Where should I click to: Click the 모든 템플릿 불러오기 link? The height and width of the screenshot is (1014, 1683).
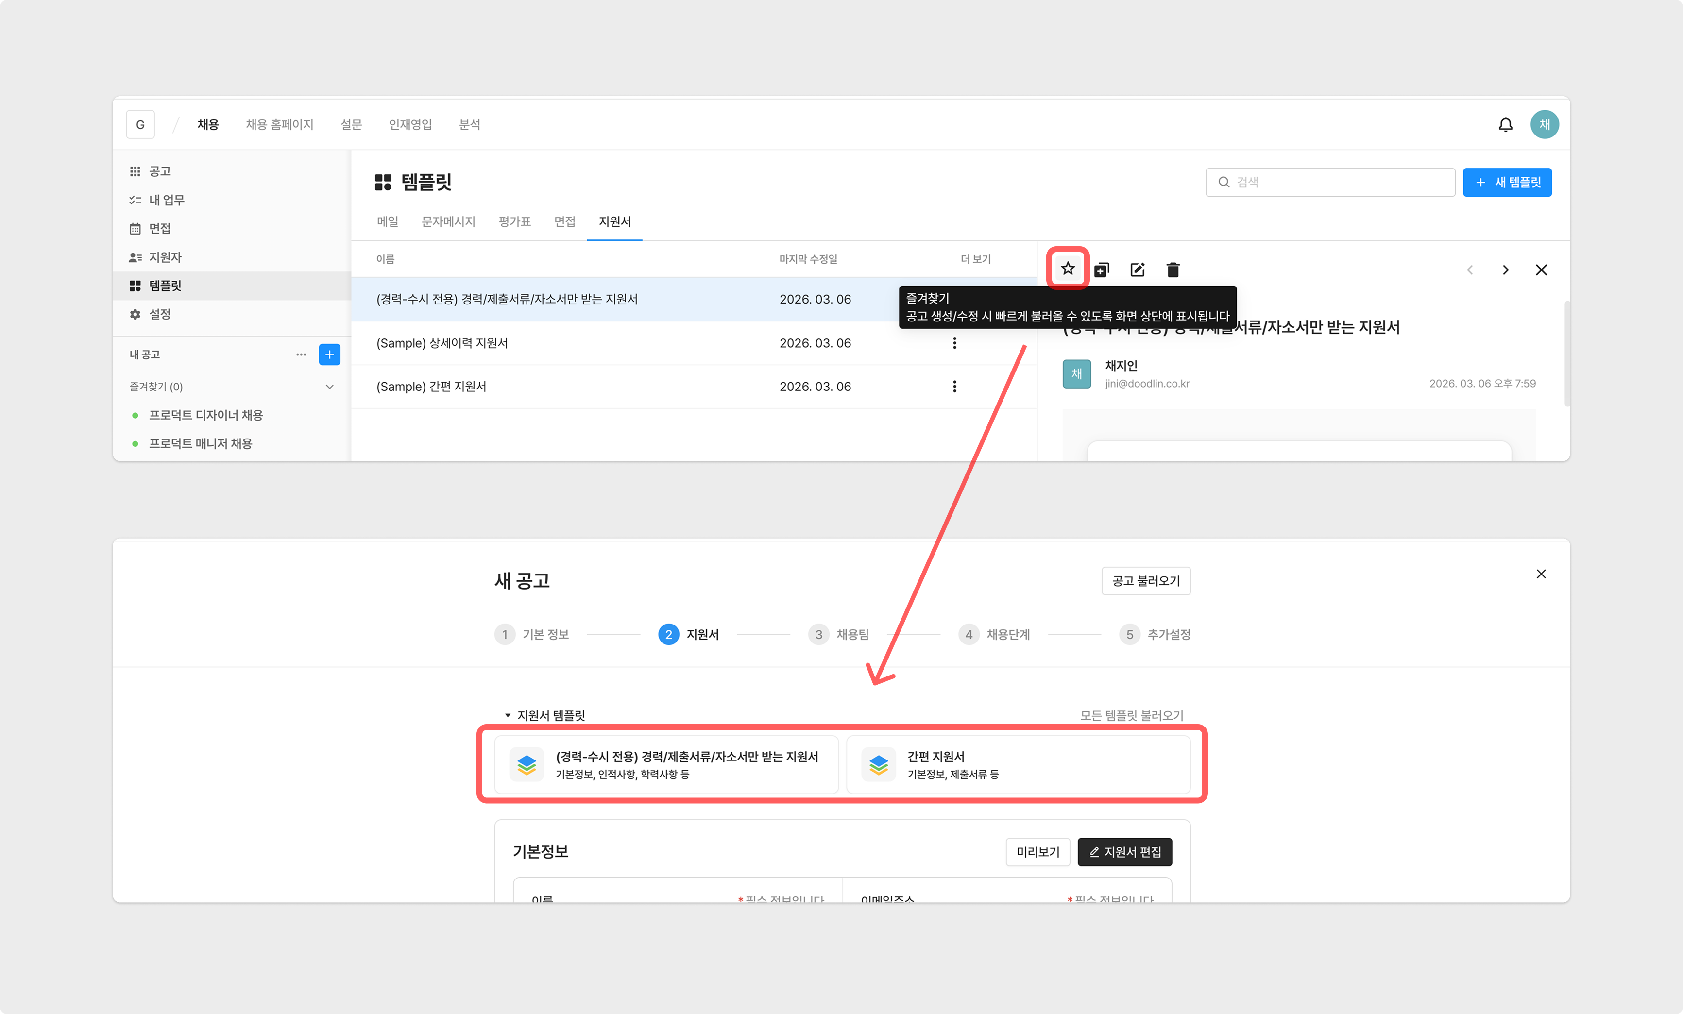point(1131,716)
